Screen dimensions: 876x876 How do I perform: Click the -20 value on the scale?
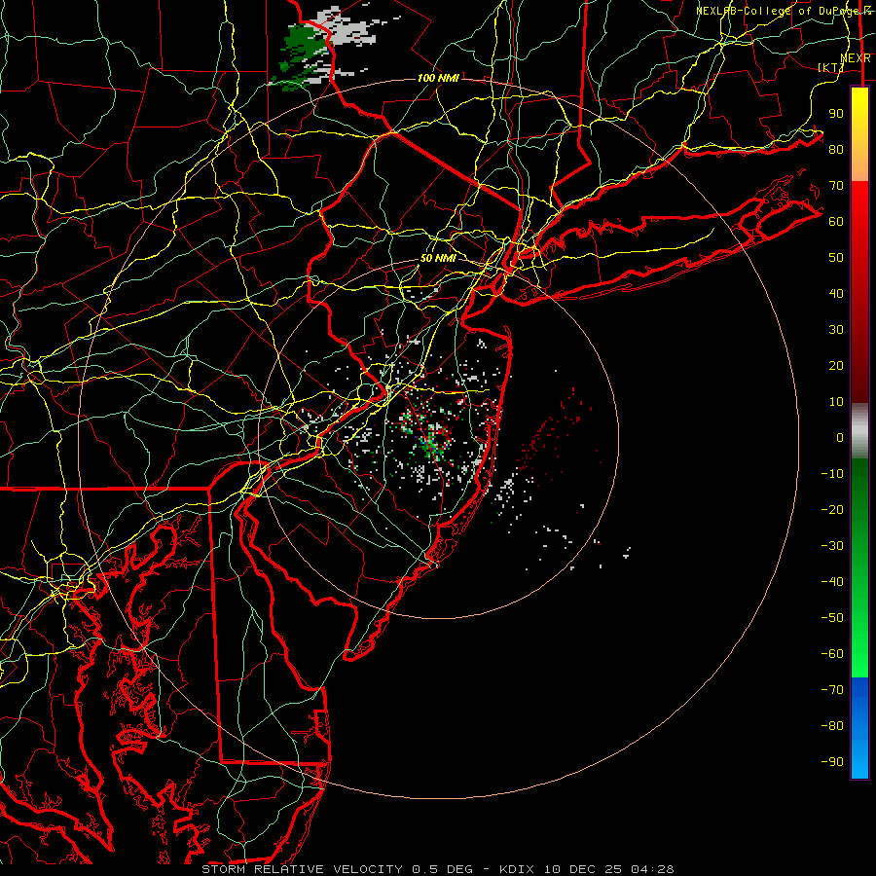click(x=832, y=509)
